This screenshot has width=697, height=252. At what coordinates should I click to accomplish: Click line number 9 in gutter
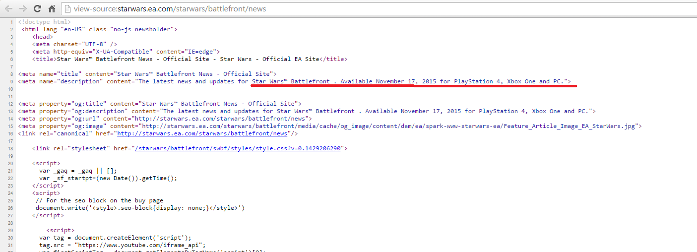11,81
